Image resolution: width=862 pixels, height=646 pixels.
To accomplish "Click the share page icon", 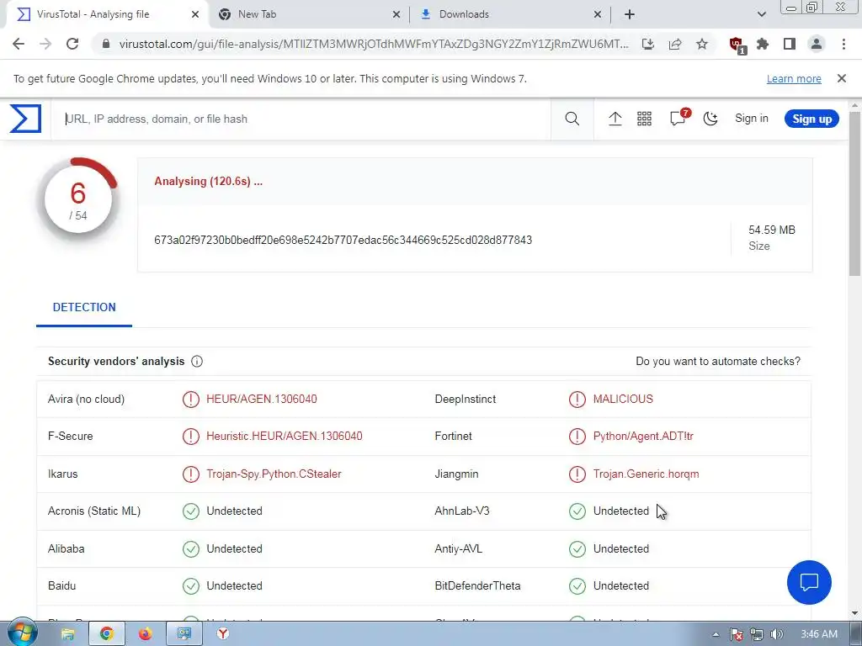I will (675, 44).
